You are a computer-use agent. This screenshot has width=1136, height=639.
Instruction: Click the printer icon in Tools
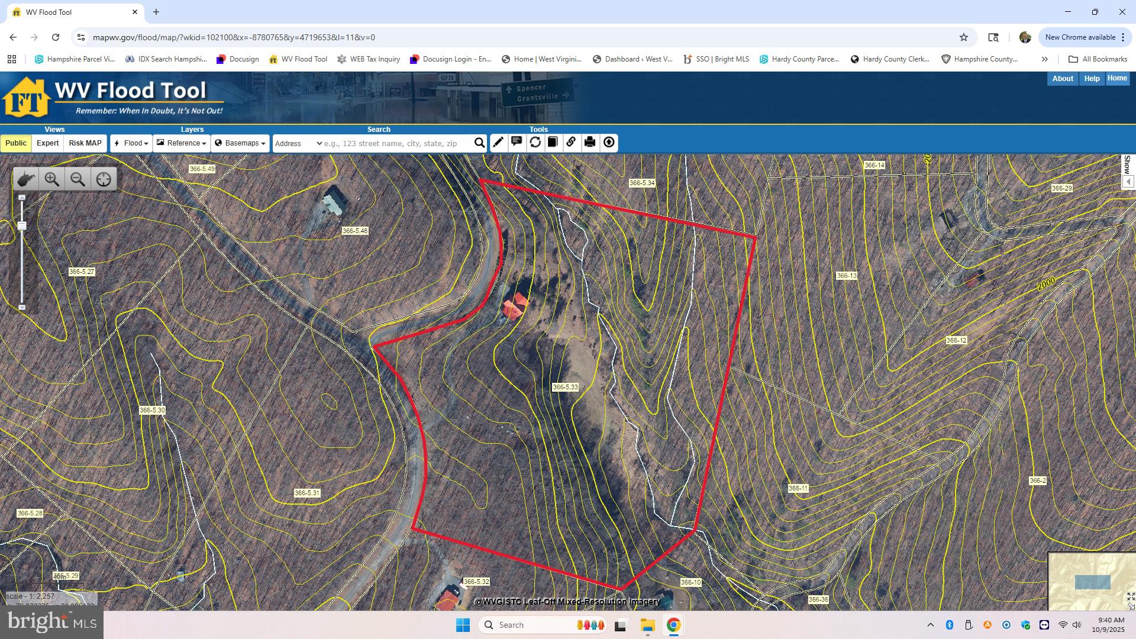point(590,143)
